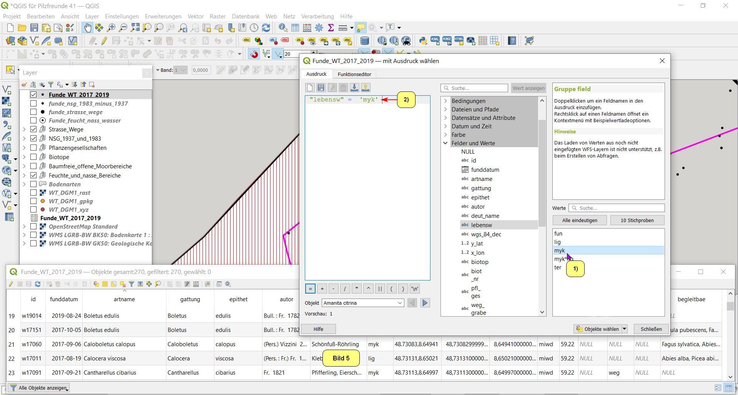This screenshot has height=395, width=738.
Task: Click the Python console icon
Action: tap(423, 41)
